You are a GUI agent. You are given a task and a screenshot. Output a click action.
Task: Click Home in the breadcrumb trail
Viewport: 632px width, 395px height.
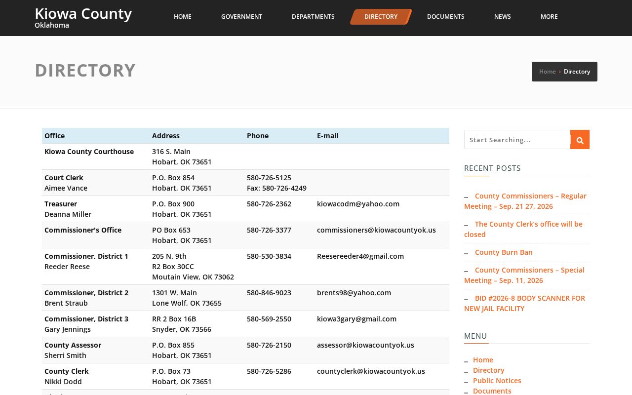click(x=547, y=72)
